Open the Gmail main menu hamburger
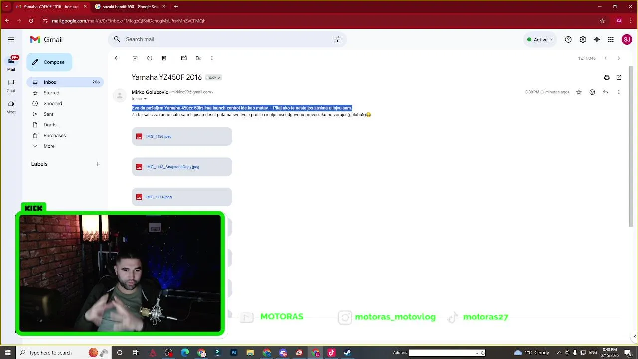The width and height of the screenshot is (638, 359). [x=11, y=39]
